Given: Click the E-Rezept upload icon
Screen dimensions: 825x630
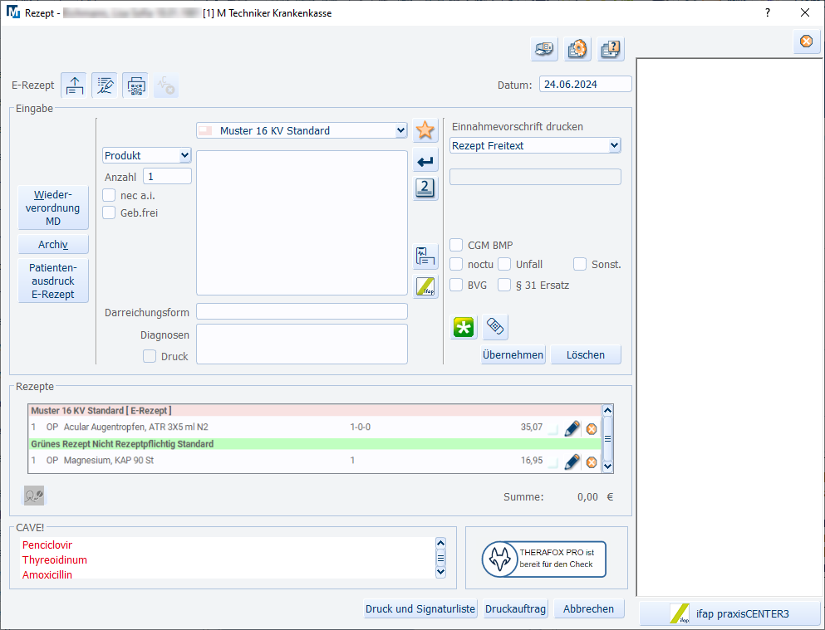Looking at the screenshot, I should tap(74, 85).
